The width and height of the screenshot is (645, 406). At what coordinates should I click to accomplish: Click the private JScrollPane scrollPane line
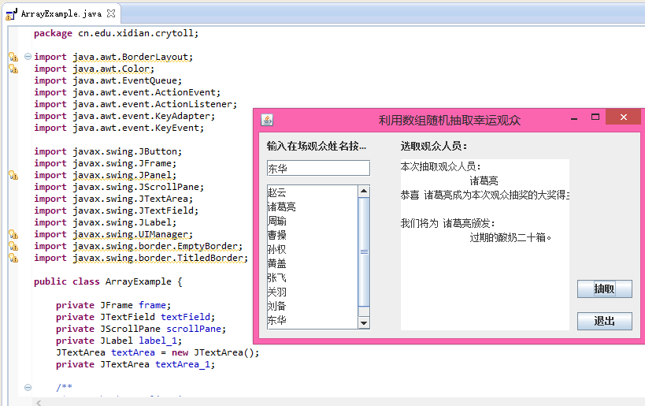(141, 329)
